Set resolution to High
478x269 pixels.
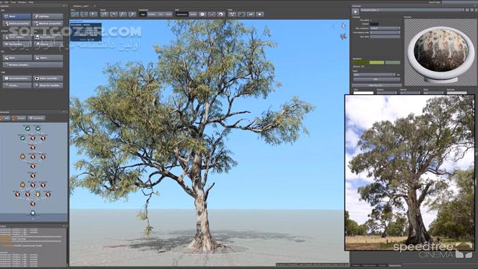click(x=143, y=14)
